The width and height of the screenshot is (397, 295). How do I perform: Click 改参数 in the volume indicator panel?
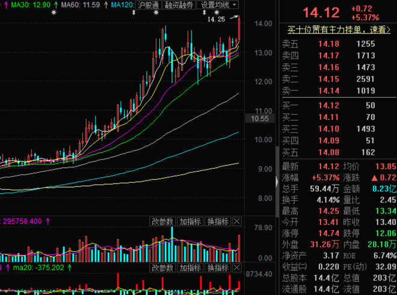click(x=162, y=222)
